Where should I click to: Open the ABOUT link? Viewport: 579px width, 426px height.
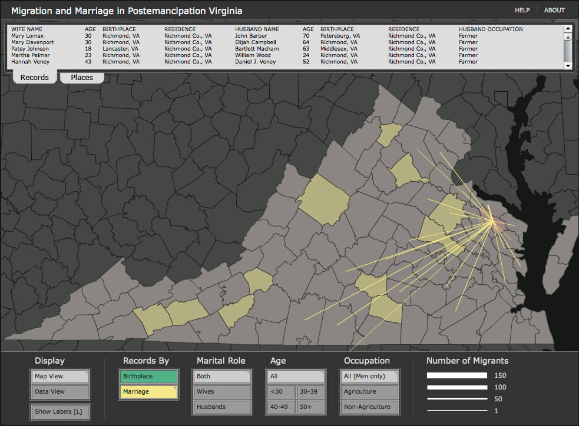tap(554, 10)
